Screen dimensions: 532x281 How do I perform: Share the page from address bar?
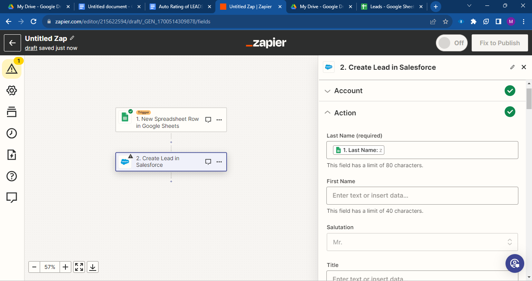(x=433, y=21)
